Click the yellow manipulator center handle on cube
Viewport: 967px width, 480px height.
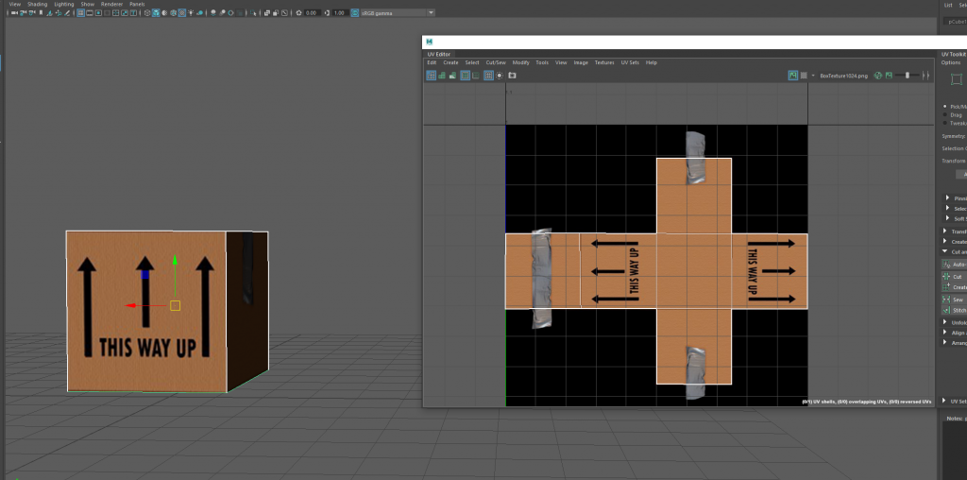click(x=175, y=305)
